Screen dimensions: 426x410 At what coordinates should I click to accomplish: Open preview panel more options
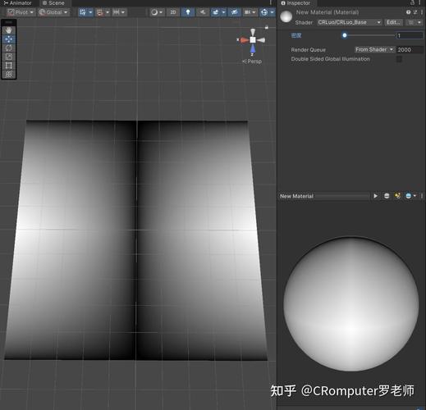click(422, 196)
